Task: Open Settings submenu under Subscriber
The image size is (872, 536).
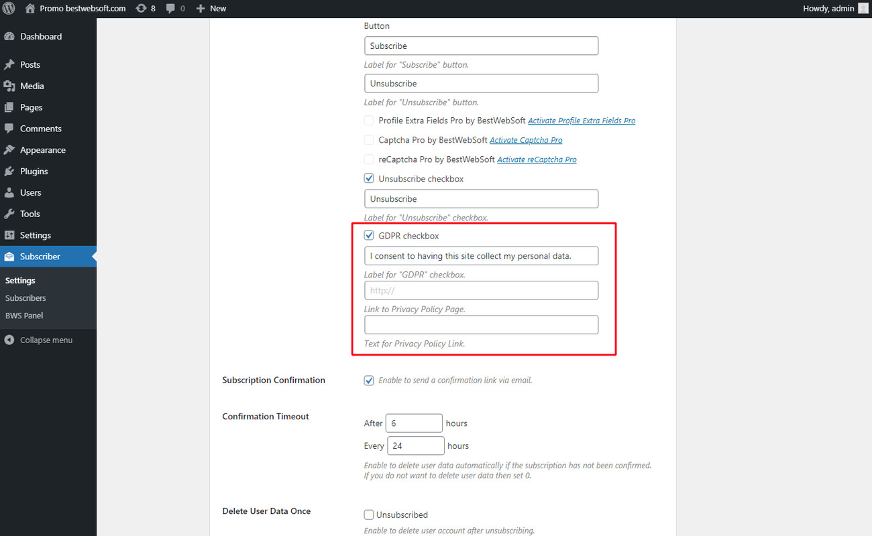Action: tap(20, 281)
